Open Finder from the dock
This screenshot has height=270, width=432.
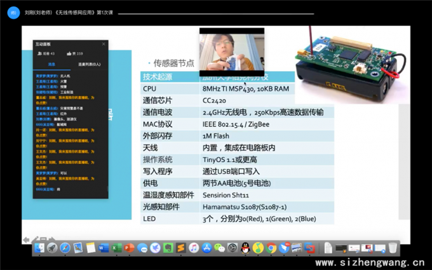[x=39, y=248]
